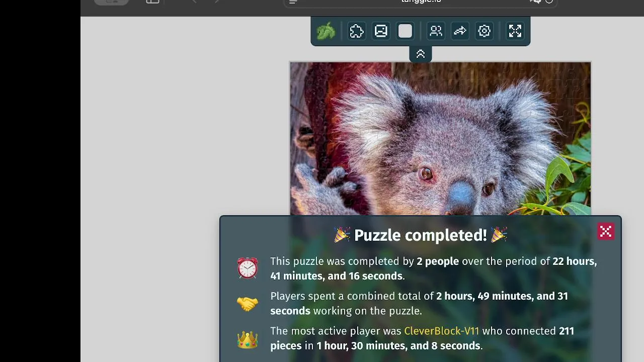Open the settings gear icon
Image resolution: width=644 pixels, height=362 pixels.
coord(484,31)
